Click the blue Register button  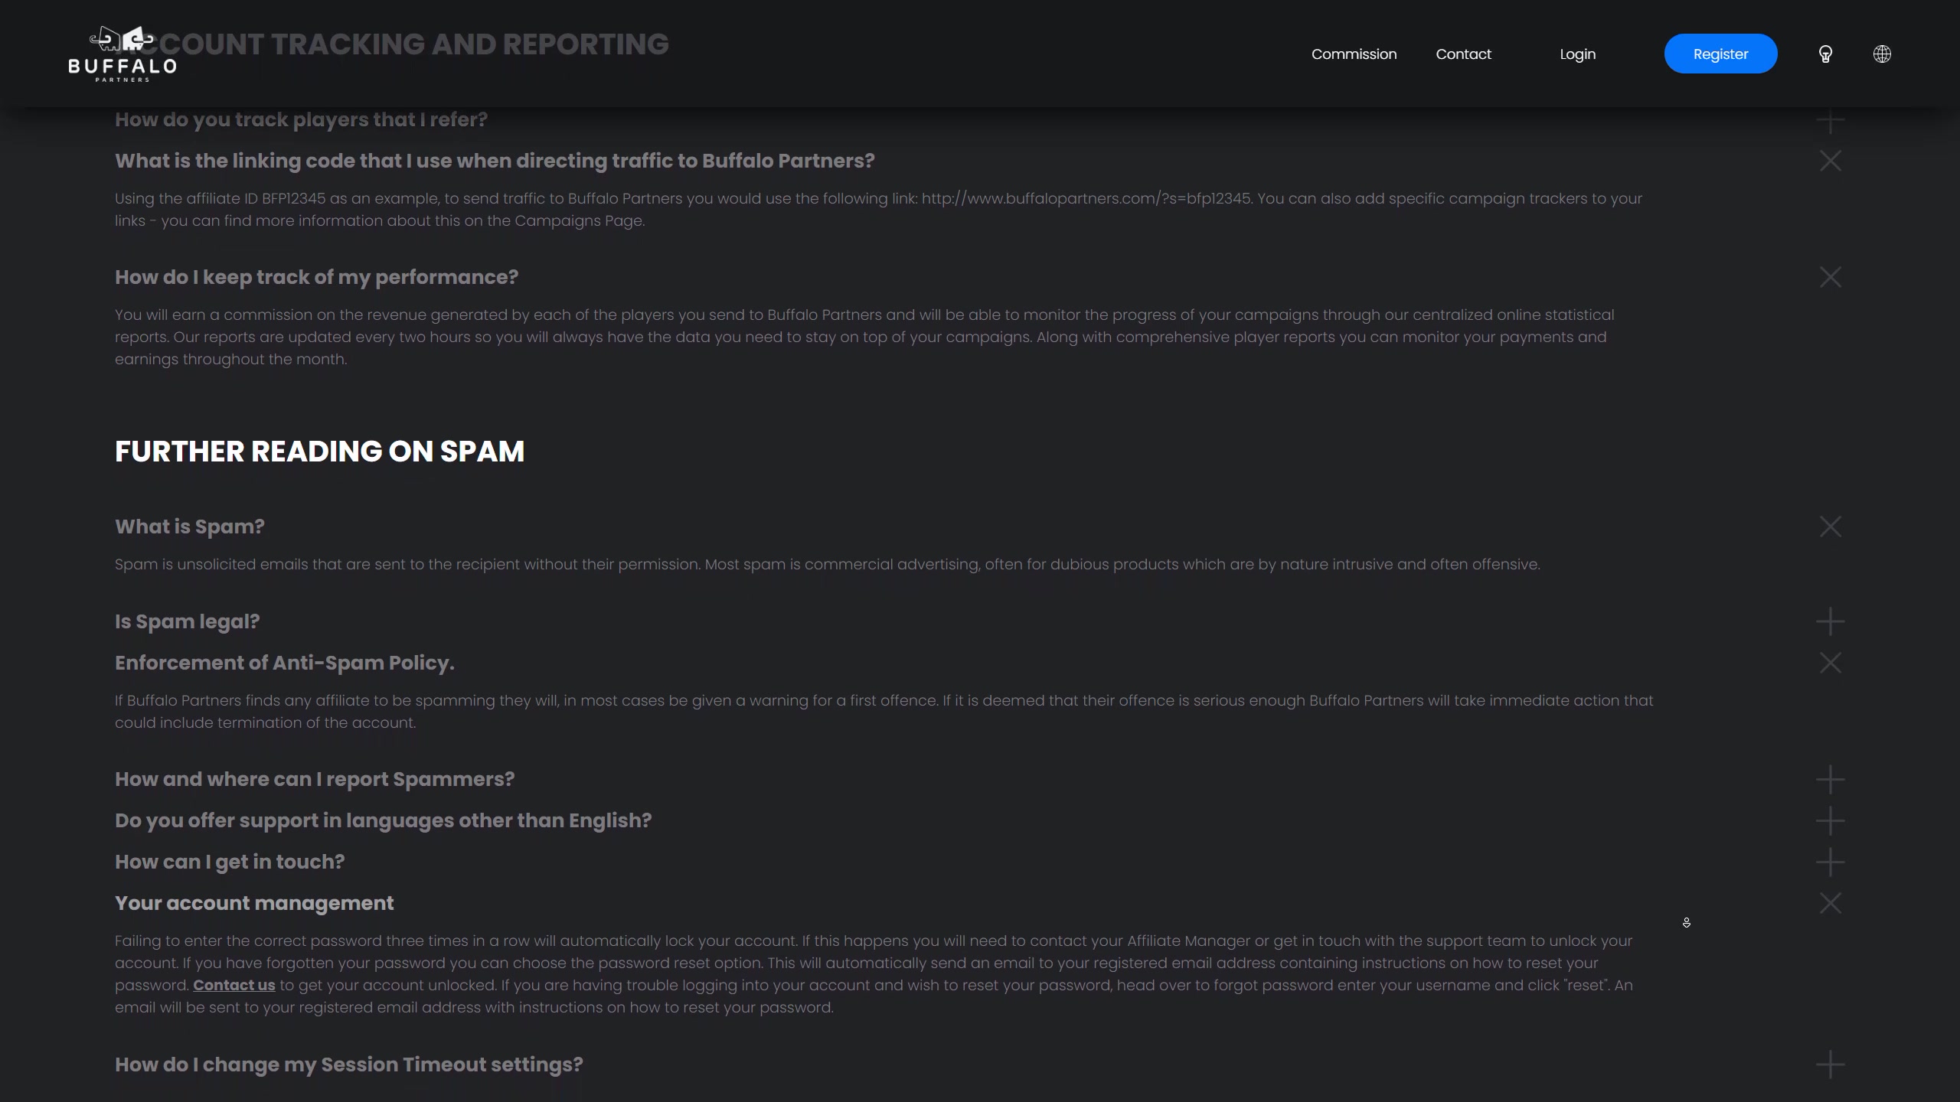point(1720,54)
